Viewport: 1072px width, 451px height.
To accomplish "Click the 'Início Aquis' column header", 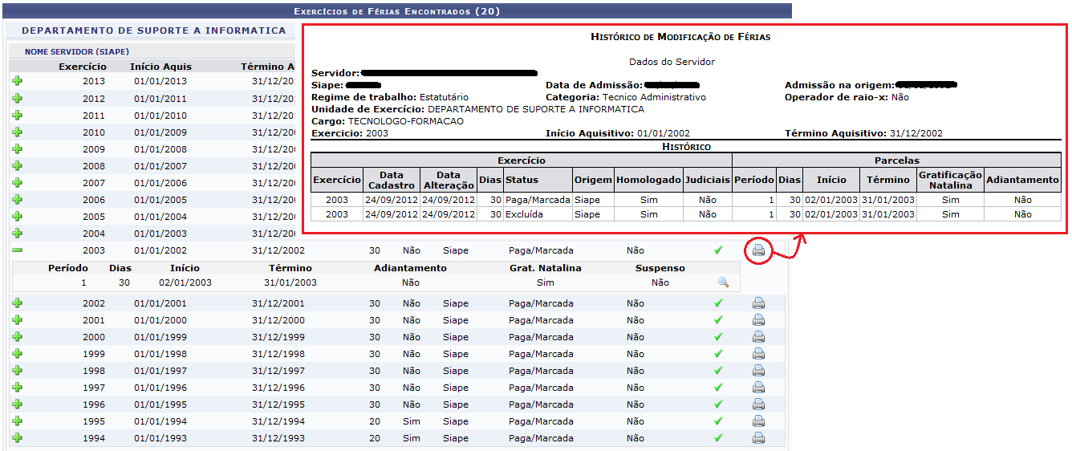I will click(160, 67).
